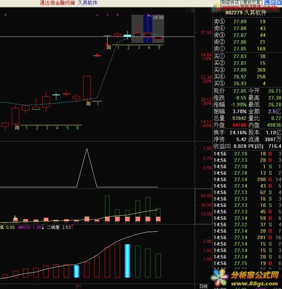Click the 买② bid row at 27.01
Screen dimensions: 282x289
click(x=247, y=63)
